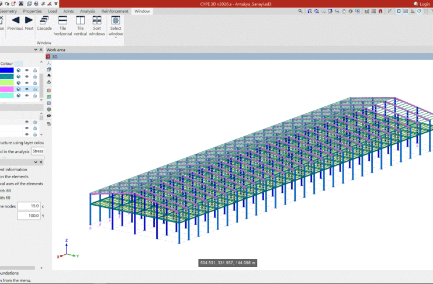Click the 3D cube icon on magenta layer row

click(x=19, y=89)
